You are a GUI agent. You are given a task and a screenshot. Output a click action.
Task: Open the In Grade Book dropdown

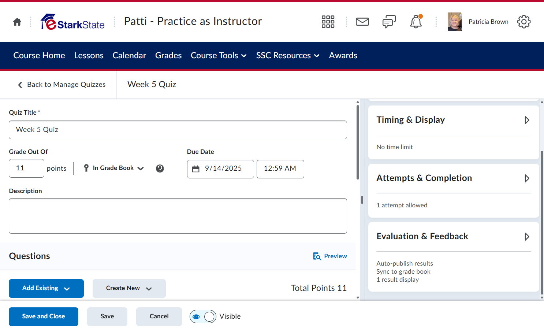(113, 168)
